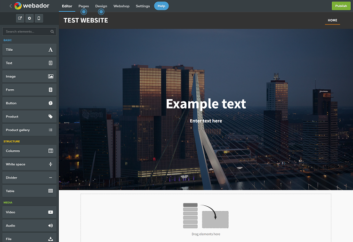Switch to mobile preview icon
Viewport: 353px width, 242px height.
click(x=39, y=18)
